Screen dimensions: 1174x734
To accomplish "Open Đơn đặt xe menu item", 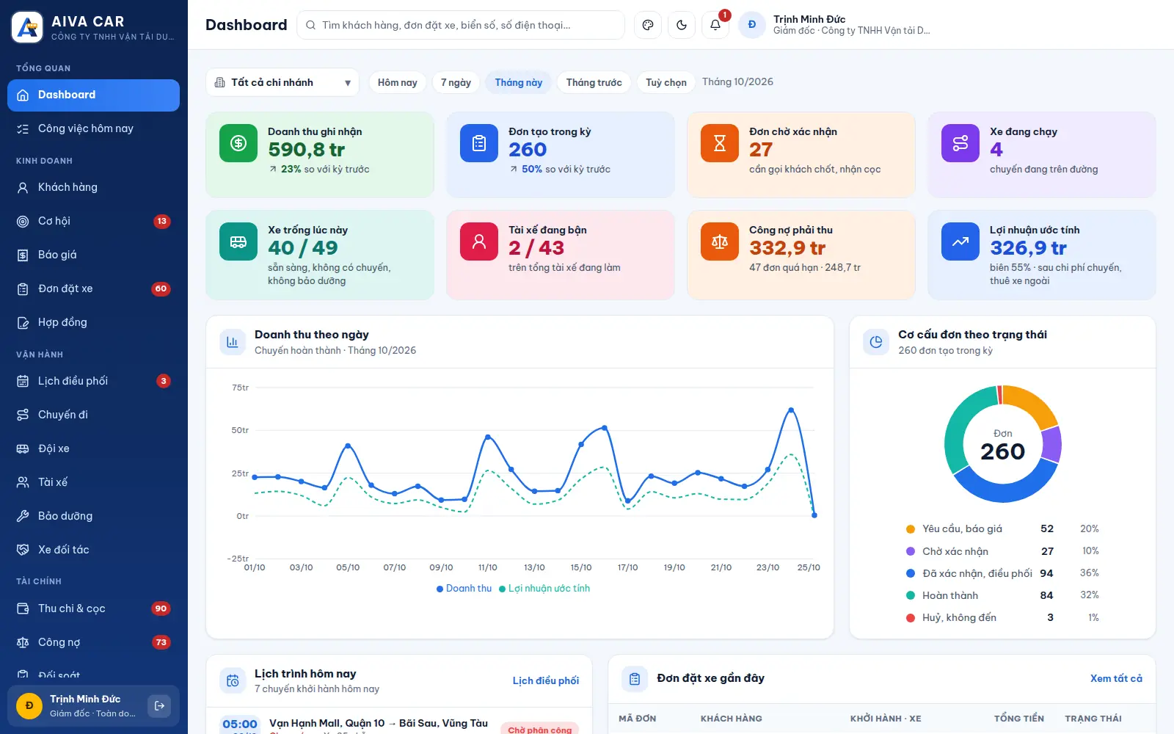I will point(93,288).
